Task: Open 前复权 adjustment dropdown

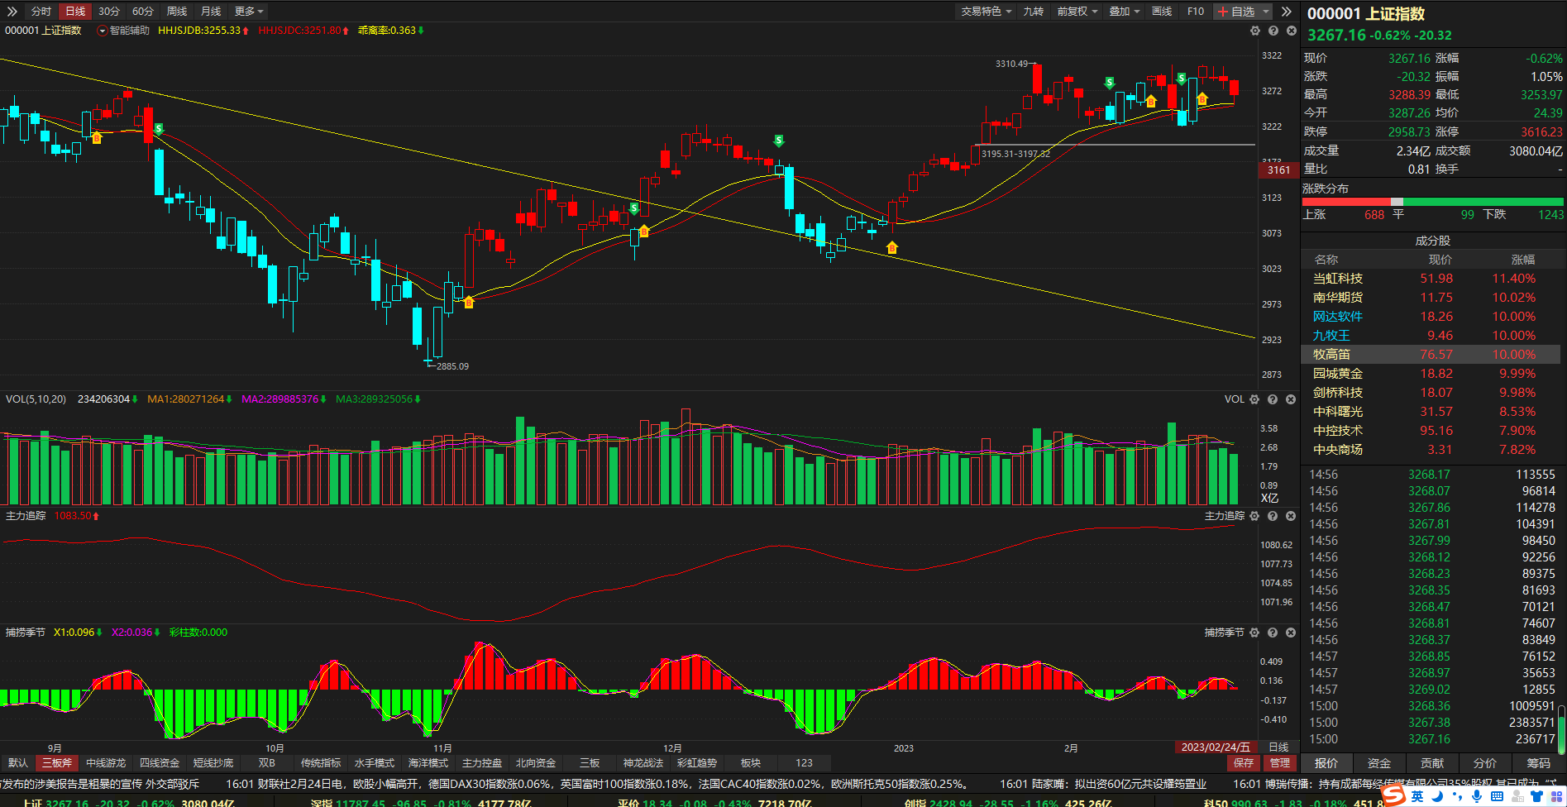Action: [x=1077, y=12]
